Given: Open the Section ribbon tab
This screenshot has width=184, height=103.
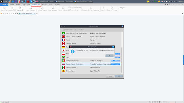Looking at the screenshot, I should (x=57, y=5).
